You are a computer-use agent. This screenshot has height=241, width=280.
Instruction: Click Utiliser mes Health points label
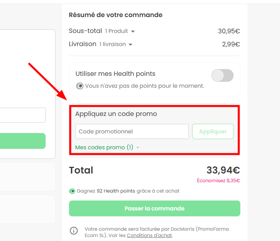[x=115, y=73]
